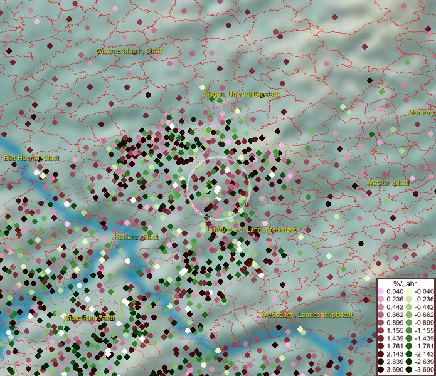Click the -0.040 legend color swatch
436x376 pixels.
[x=409, y=291]
